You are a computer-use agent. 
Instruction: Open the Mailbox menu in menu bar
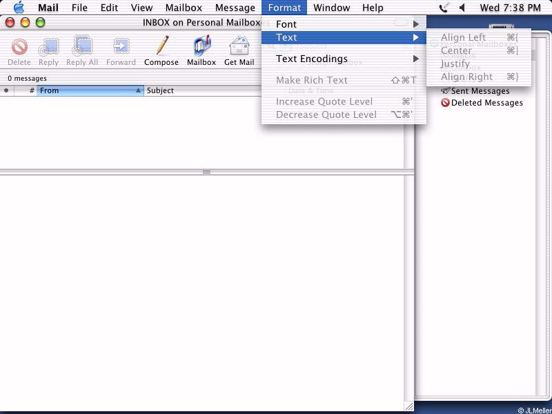point(184,8)
